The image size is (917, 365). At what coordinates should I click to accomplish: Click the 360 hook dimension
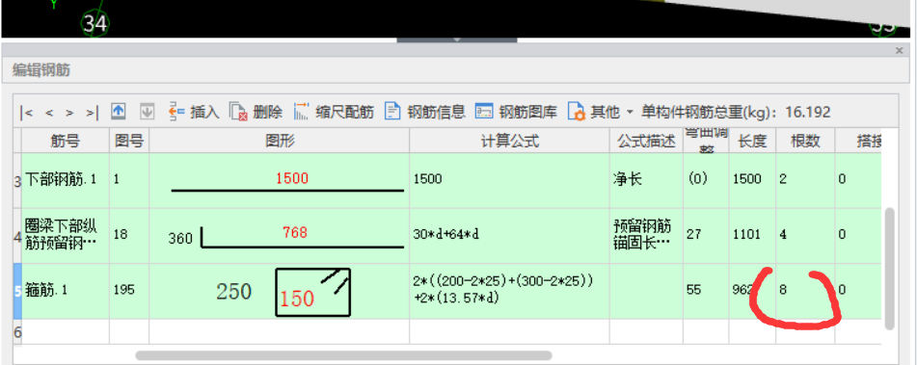[x=180, y=239]
